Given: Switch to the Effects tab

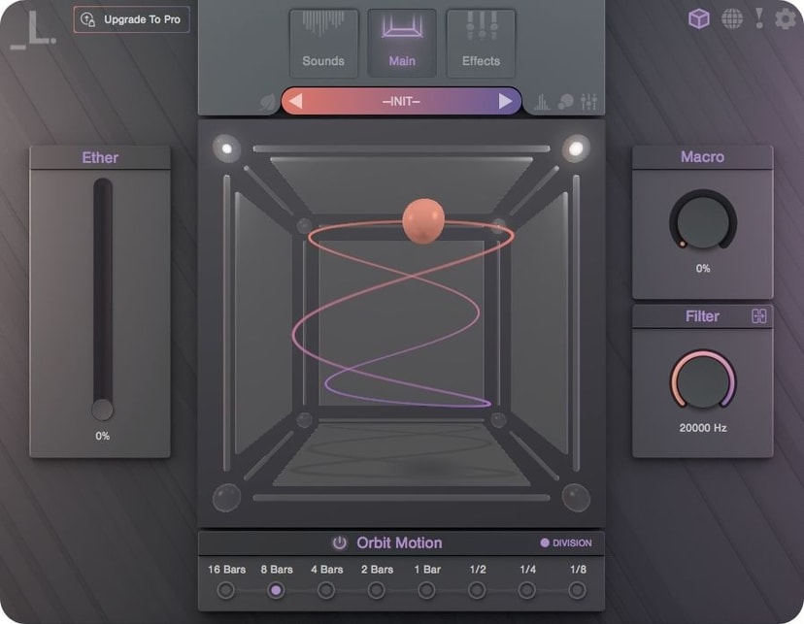Looking at the screenshot, I should pos(481,44).
